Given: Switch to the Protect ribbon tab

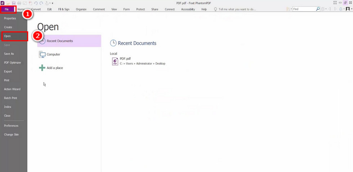Looking at the screenshot, I should point(140,9).
